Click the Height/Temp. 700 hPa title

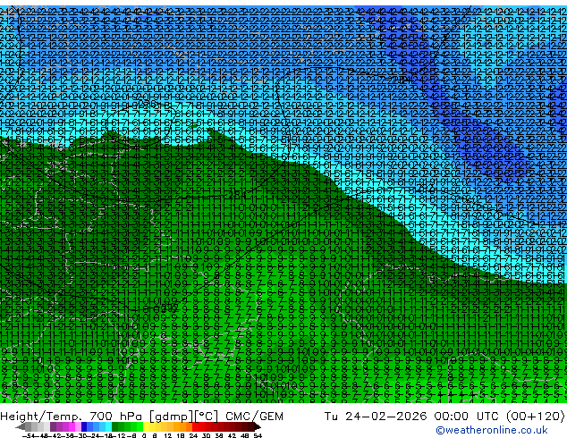point(72,417)
